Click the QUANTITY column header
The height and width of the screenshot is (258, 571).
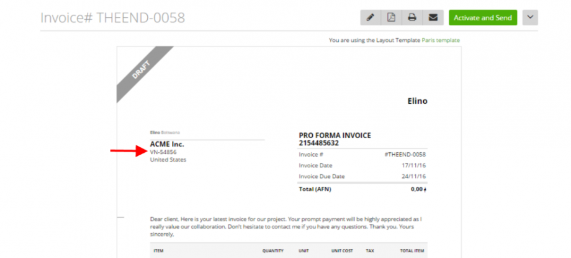click(x=272, y=251)
